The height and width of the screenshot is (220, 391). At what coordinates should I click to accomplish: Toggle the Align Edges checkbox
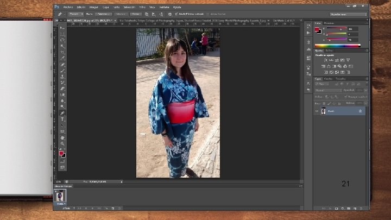(x=207, y=14)
